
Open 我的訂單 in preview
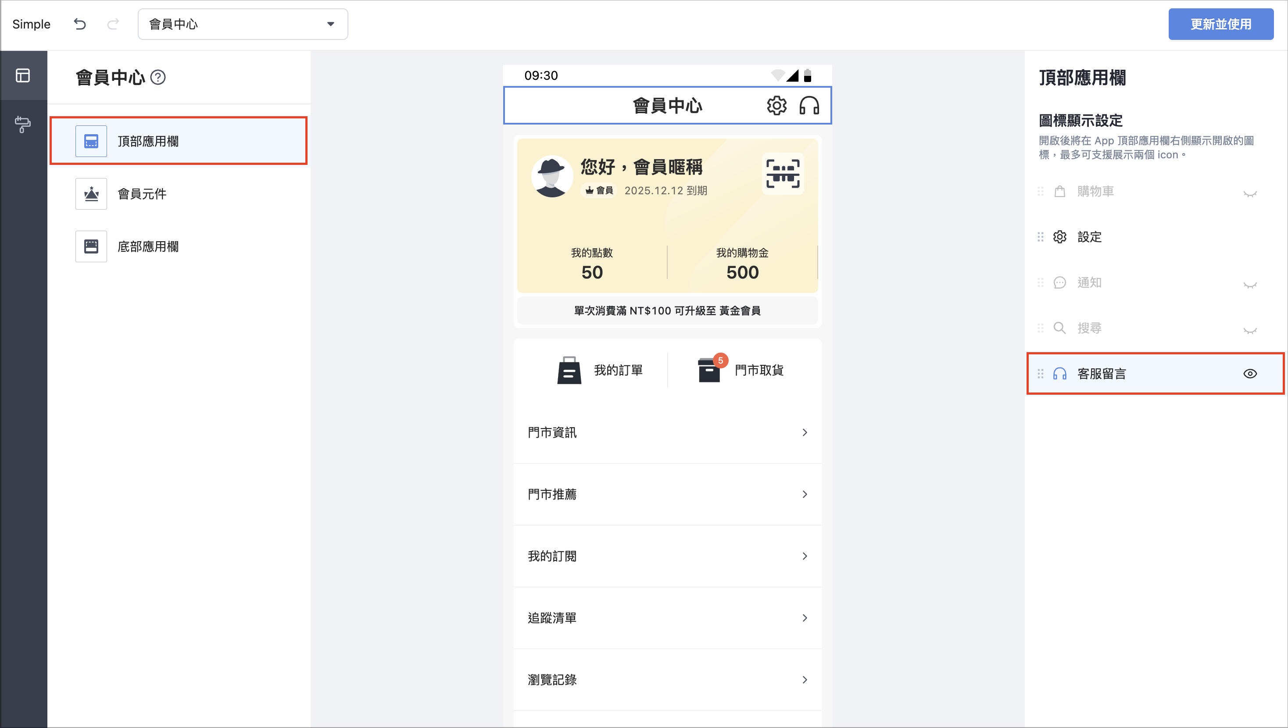point(600,370)
